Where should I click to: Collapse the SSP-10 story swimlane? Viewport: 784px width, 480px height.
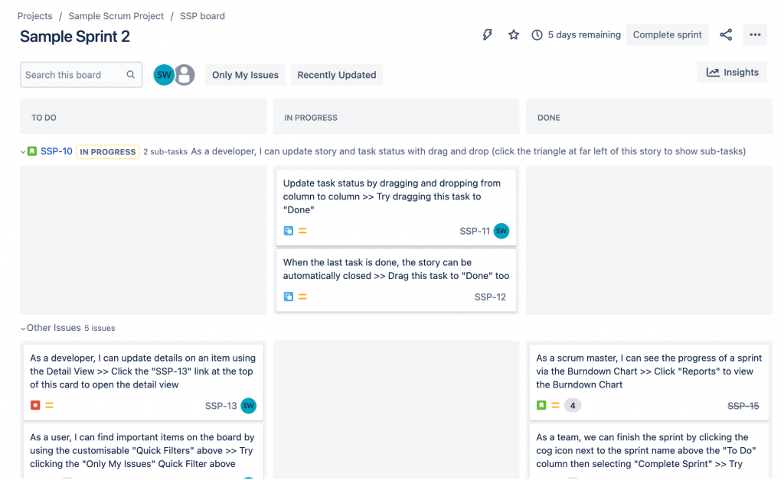click(x=23, y=151)
